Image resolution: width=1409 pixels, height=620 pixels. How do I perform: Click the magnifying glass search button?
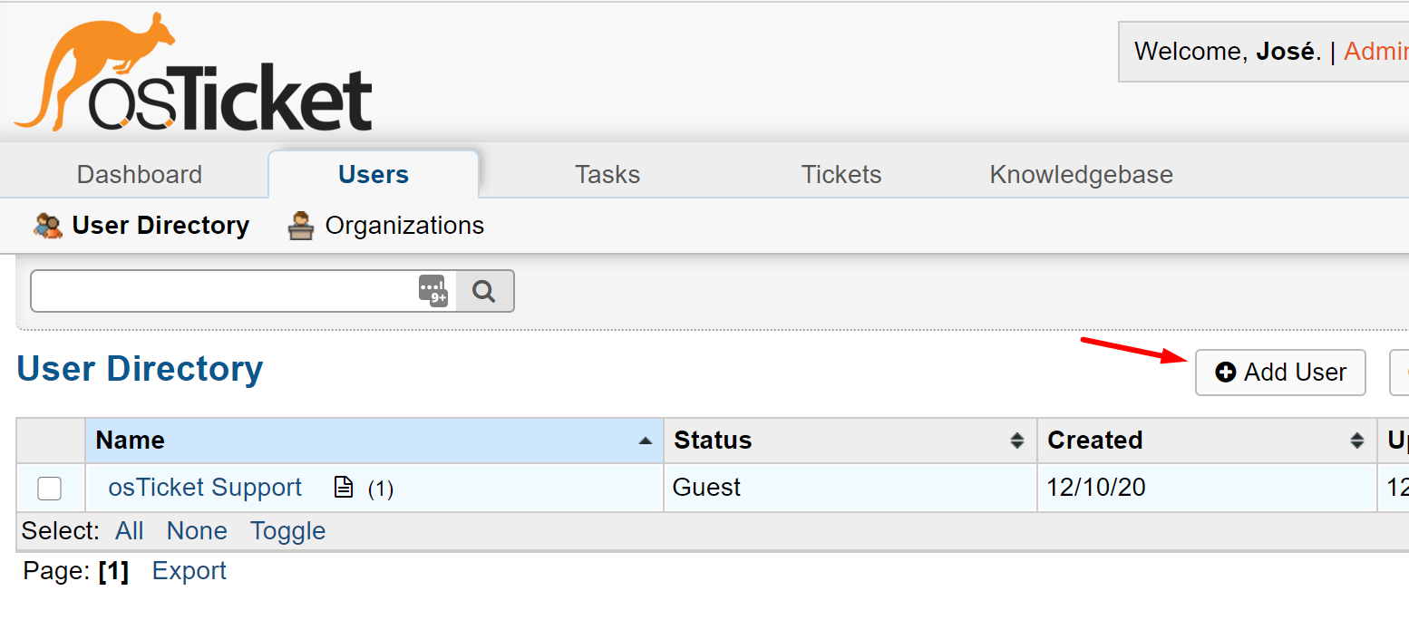[485, 290]
